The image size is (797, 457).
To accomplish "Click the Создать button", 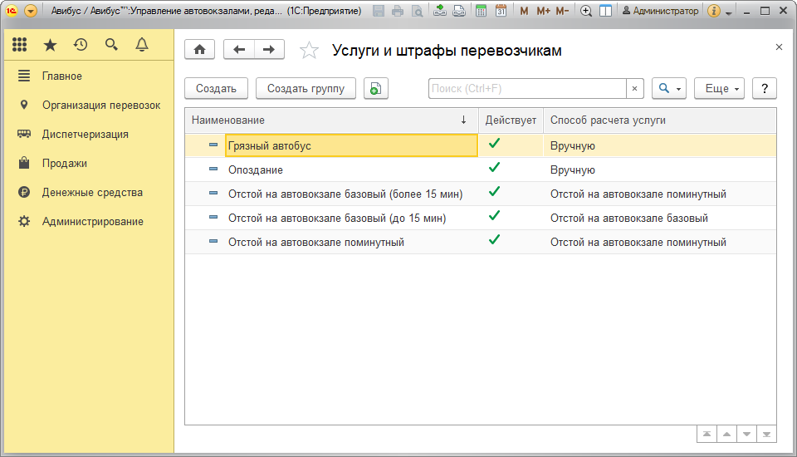I will click(x=216, y=89).
